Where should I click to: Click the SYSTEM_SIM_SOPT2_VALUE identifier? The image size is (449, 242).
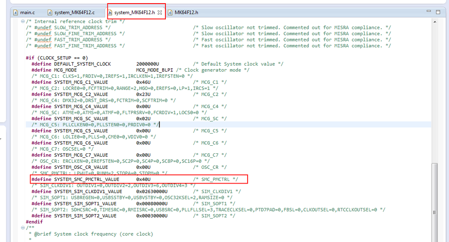pos(85,215)
